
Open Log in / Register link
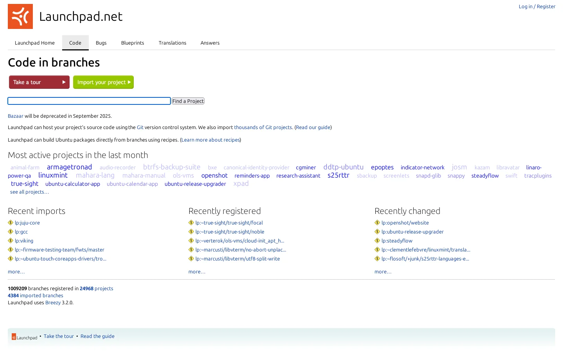click(x=537, y=6)
